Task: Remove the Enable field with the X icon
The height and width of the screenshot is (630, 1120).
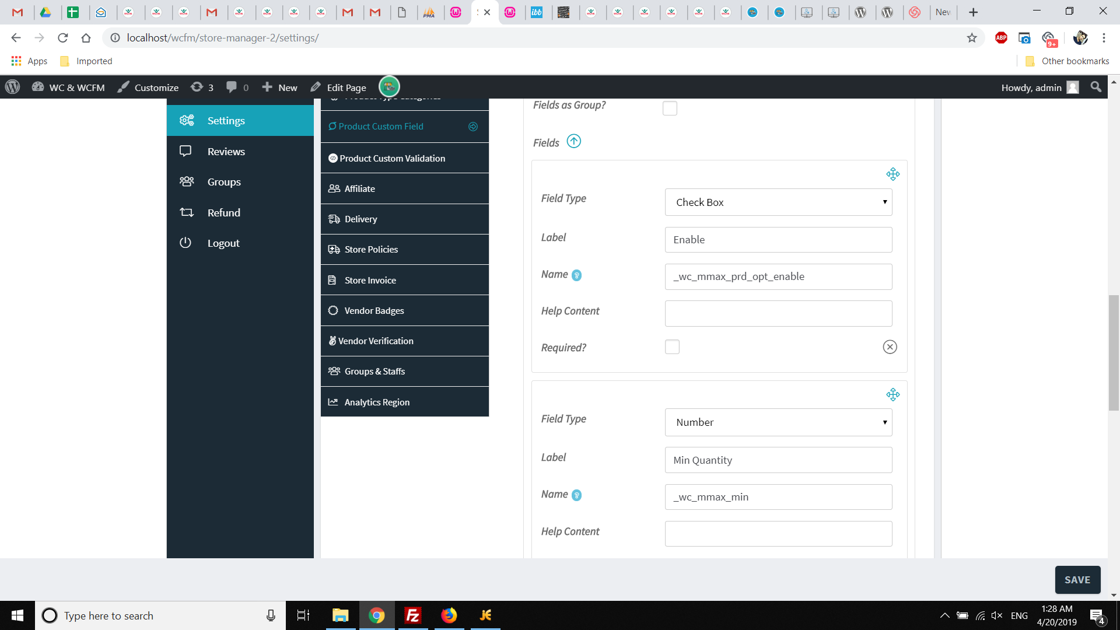Action: click(890, 347)
